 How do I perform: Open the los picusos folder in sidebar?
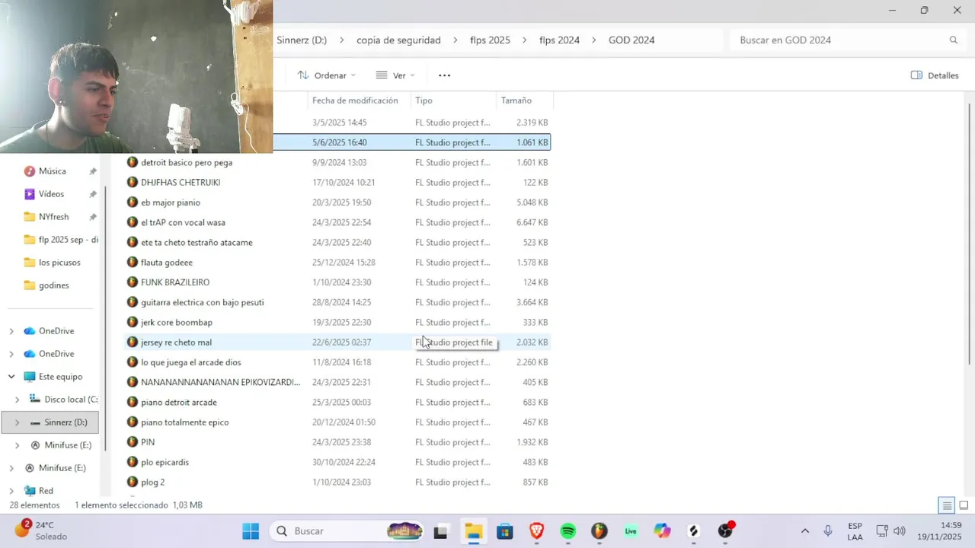[59, 263]
